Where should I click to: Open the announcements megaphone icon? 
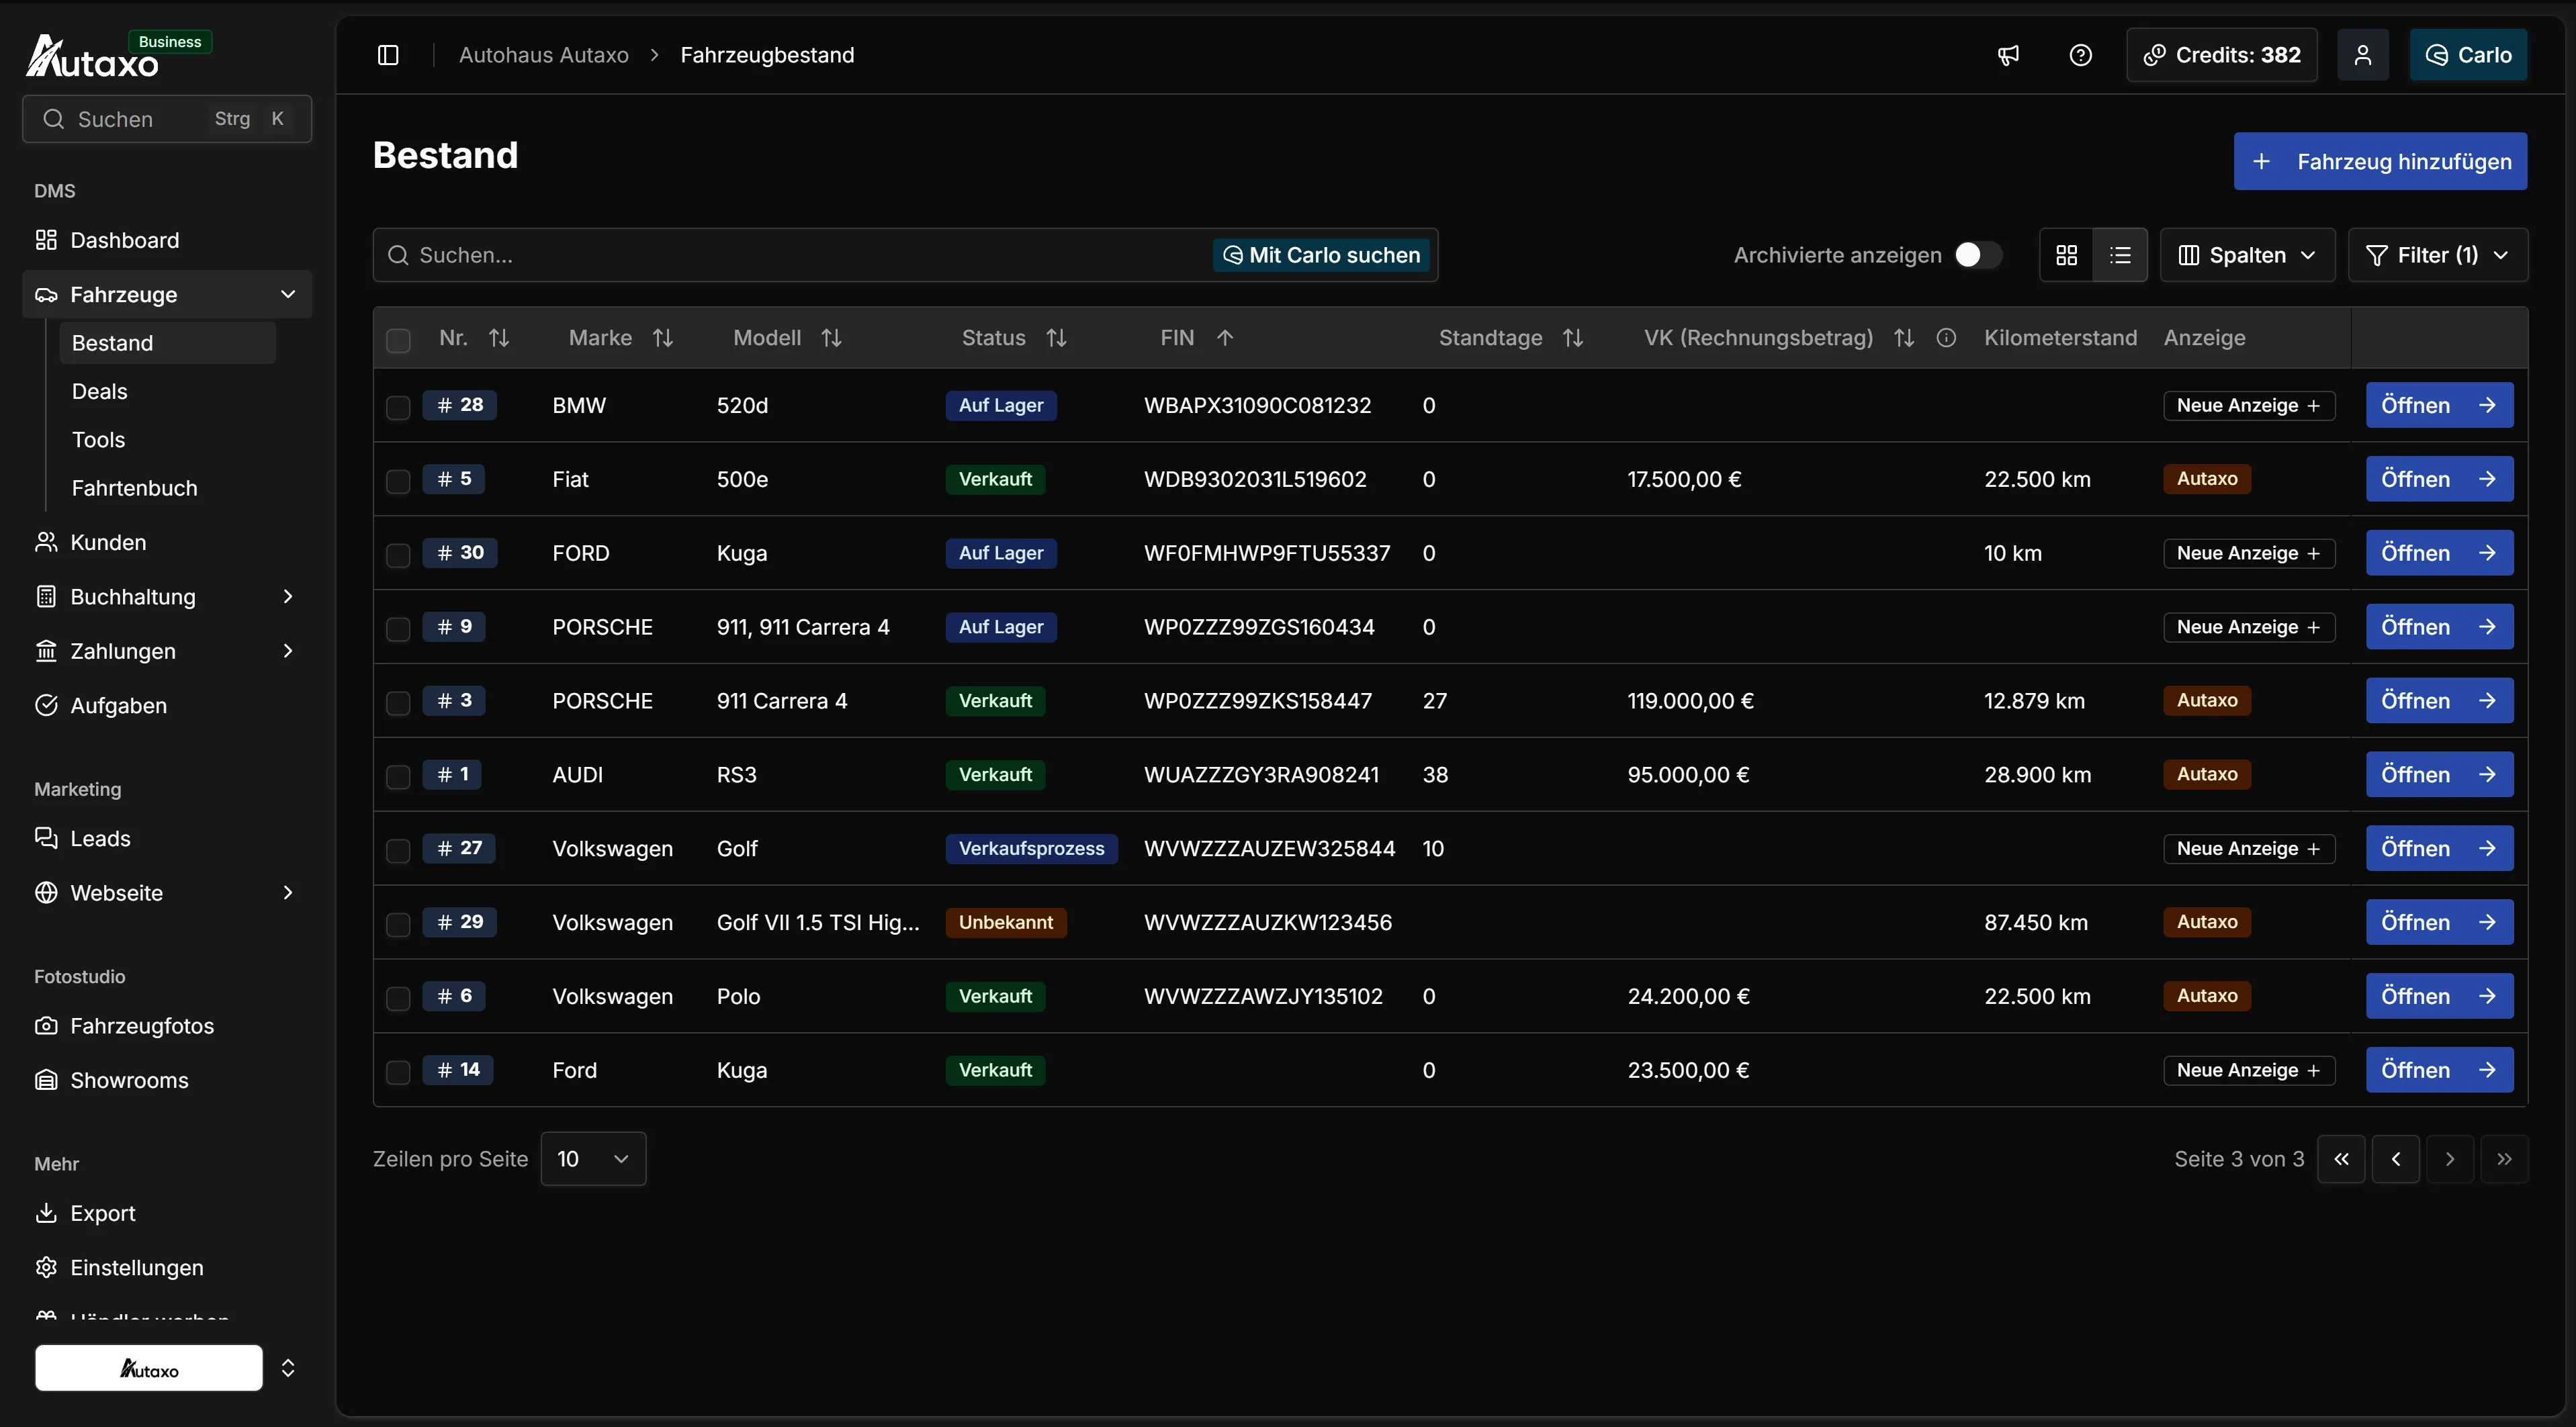(2008, 55)
